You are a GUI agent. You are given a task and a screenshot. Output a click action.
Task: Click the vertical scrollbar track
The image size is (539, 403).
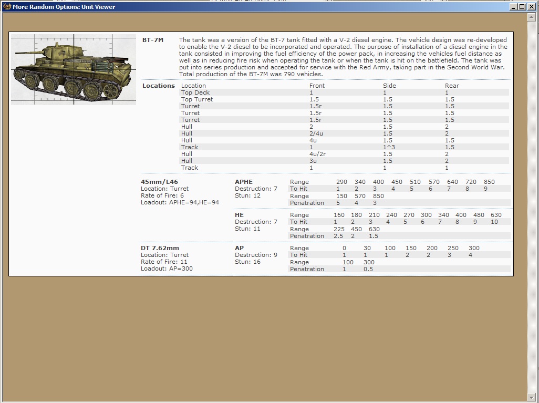point(532,207)
